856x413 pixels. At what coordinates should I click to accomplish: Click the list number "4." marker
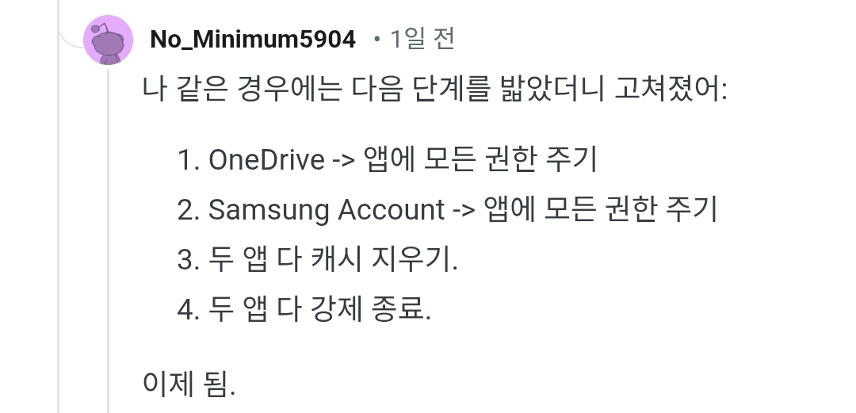(x=189, y=309)
